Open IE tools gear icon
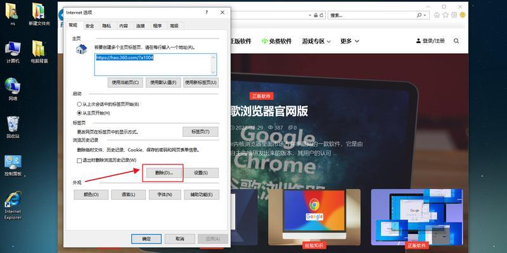Image resolution: width=507 pixels, height=253 pixels. (454, 15)
